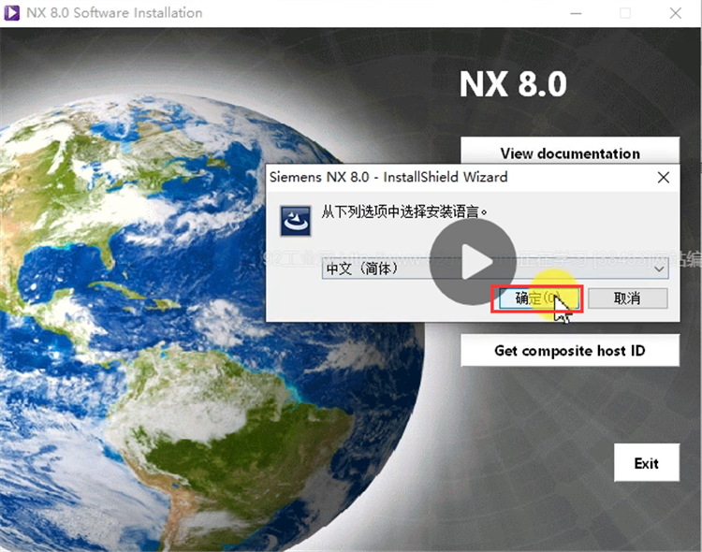Viewport: 702px width, 552px height.
Task: Click the large NX 8.0 heading
Action: tap(513, 84)
